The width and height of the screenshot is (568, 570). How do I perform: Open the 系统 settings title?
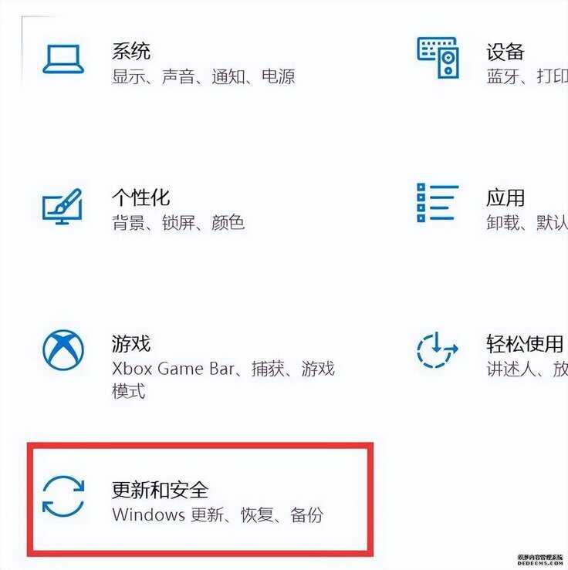click(131, 51)
